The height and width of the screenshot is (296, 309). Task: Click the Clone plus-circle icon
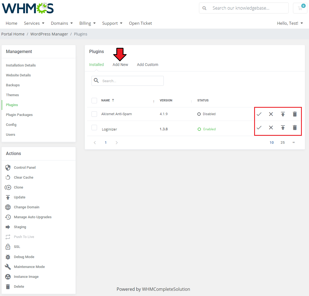coord(8,187)
